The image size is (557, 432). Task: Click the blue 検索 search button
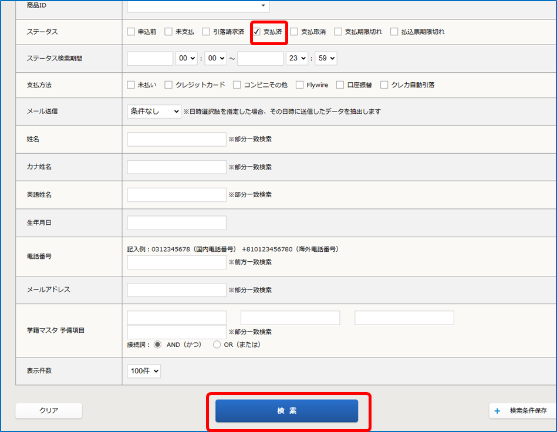(x=286, y=411)
